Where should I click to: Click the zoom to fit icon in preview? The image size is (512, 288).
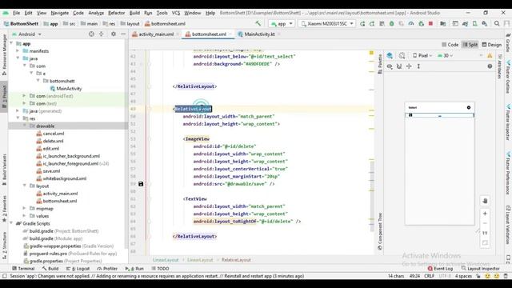(x=485, y=242)
